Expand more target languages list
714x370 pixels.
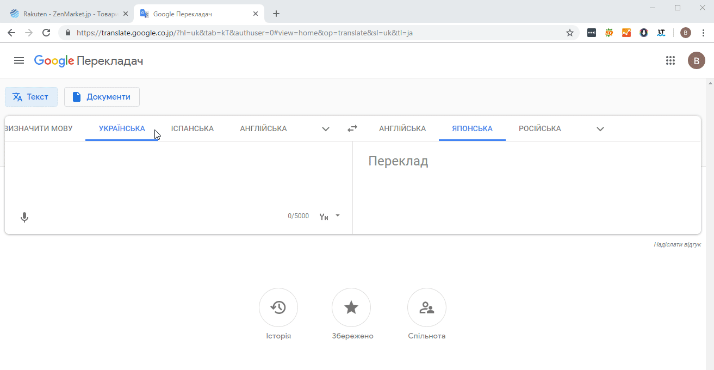tap(600, 129)
